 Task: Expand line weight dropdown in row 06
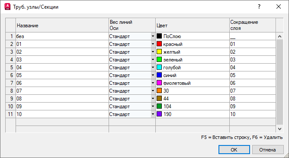tap(153, 83)
